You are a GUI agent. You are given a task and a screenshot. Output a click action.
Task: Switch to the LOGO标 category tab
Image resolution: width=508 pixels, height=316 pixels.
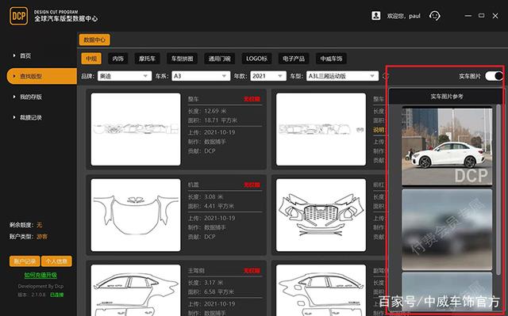coord(256,59)
